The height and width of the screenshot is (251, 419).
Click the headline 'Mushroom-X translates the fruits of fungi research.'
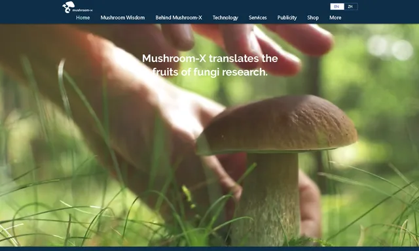[209, 65]
